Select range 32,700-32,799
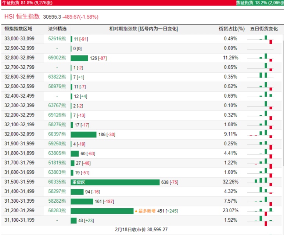Viewport: 284px width, 235px height. coord(19,67)
